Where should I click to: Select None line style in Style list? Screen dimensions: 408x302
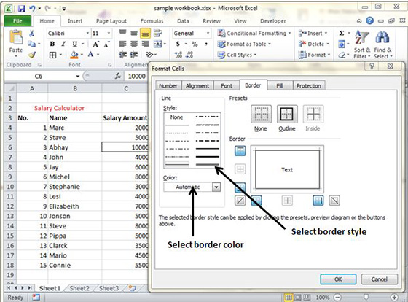176,117
